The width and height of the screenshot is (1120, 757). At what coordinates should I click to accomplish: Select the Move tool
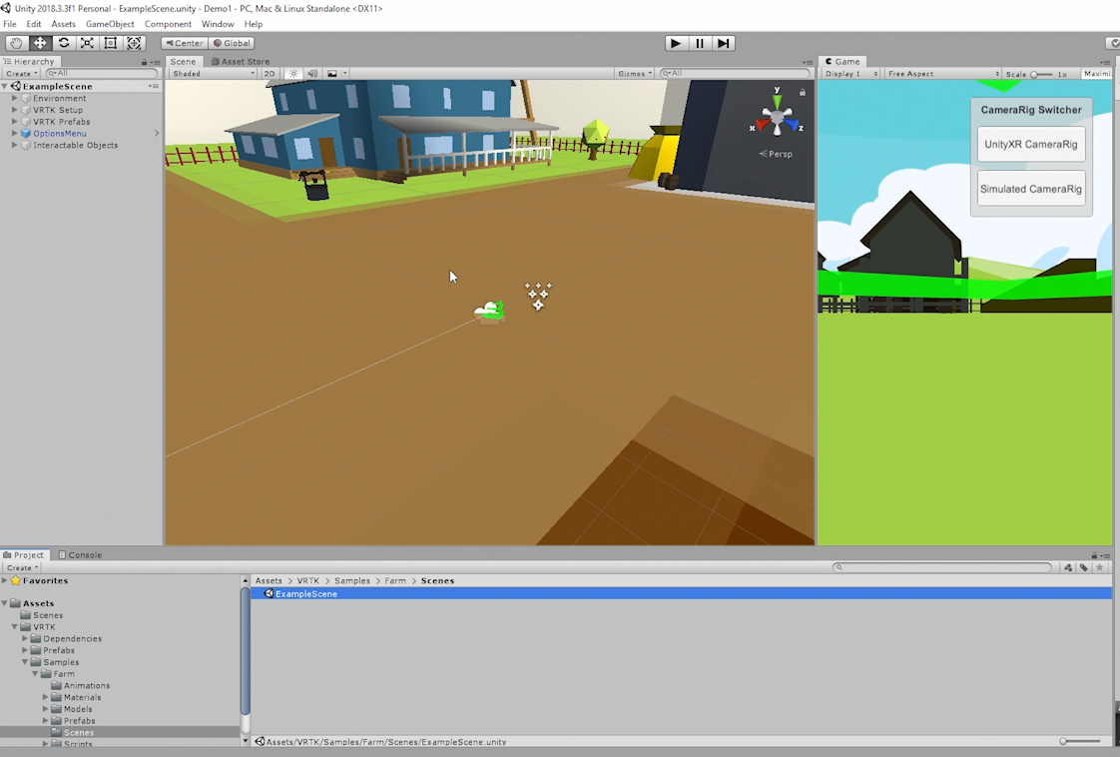(39, 43)
